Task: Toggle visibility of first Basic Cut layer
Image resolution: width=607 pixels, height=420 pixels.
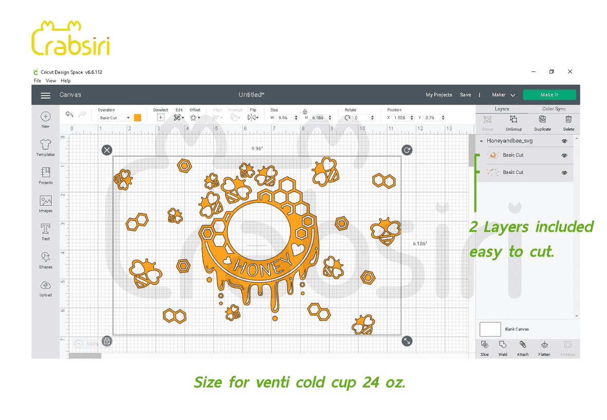Action: [x=564, y=155]
